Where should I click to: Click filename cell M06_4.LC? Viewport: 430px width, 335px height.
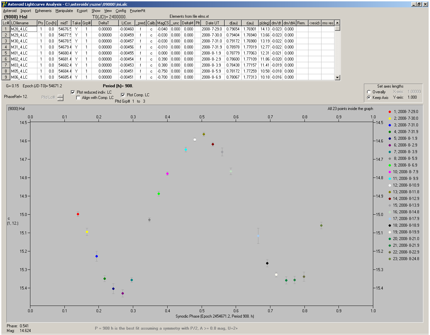pos(23,77)
